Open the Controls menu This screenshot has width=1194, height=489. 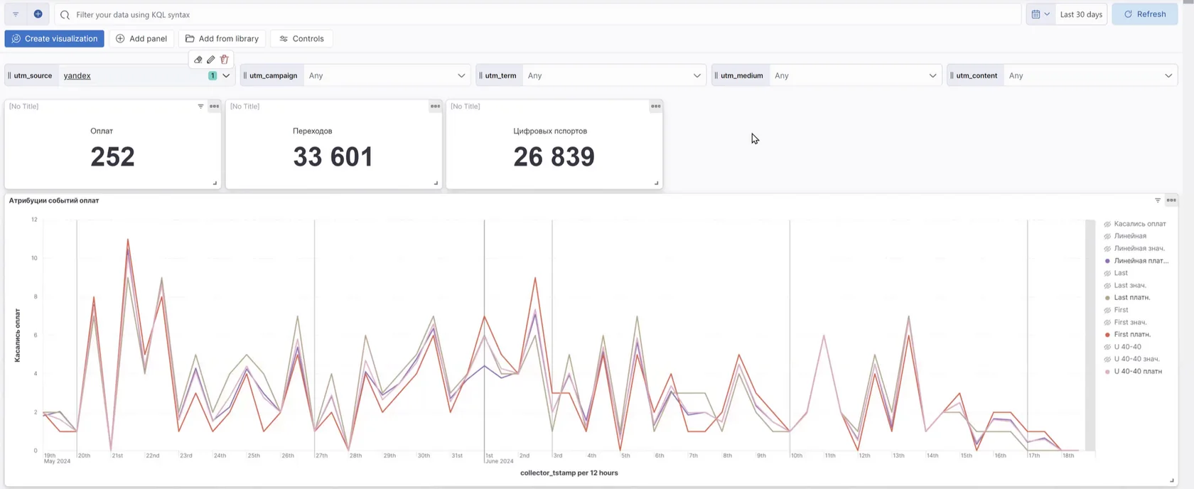(302, 38)
